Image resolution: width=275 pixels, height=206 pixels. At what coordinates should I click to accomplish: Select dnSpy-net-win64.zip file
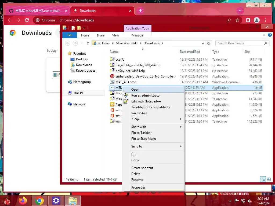(130, 71)
